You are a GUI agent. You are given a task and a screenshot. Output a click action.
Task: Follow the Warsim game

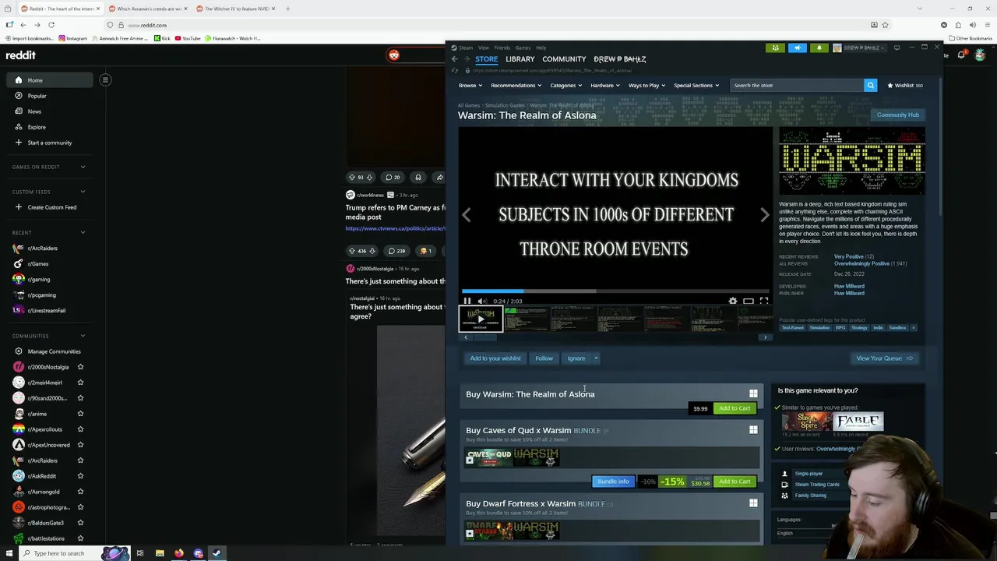(544, 358)
